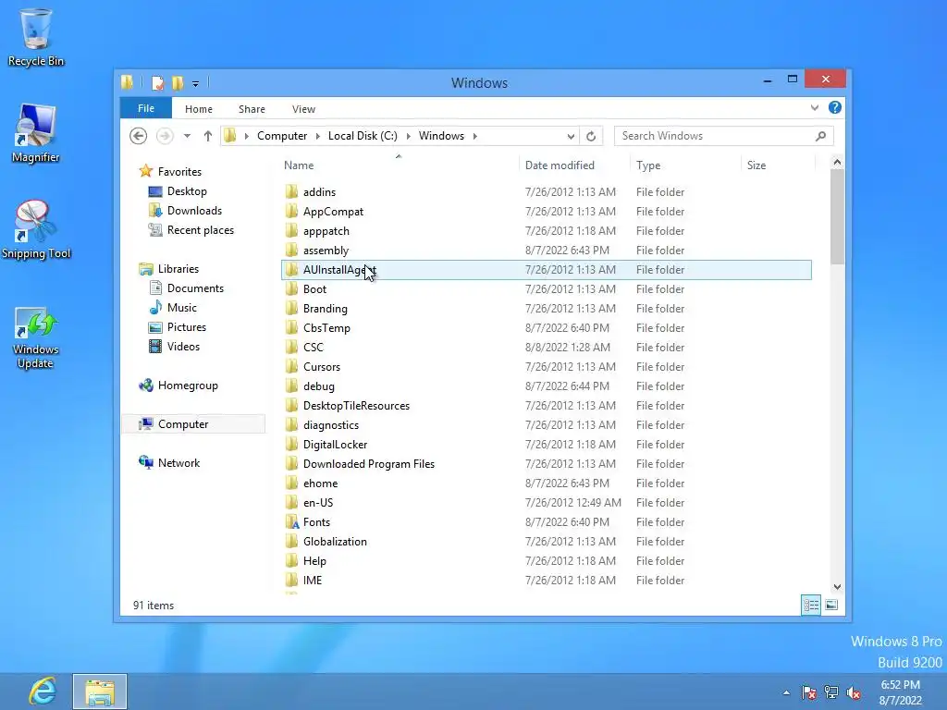Viewport: 947px width, 710px height.
Task: Switch to Details view in status bar
Action: 811,605
